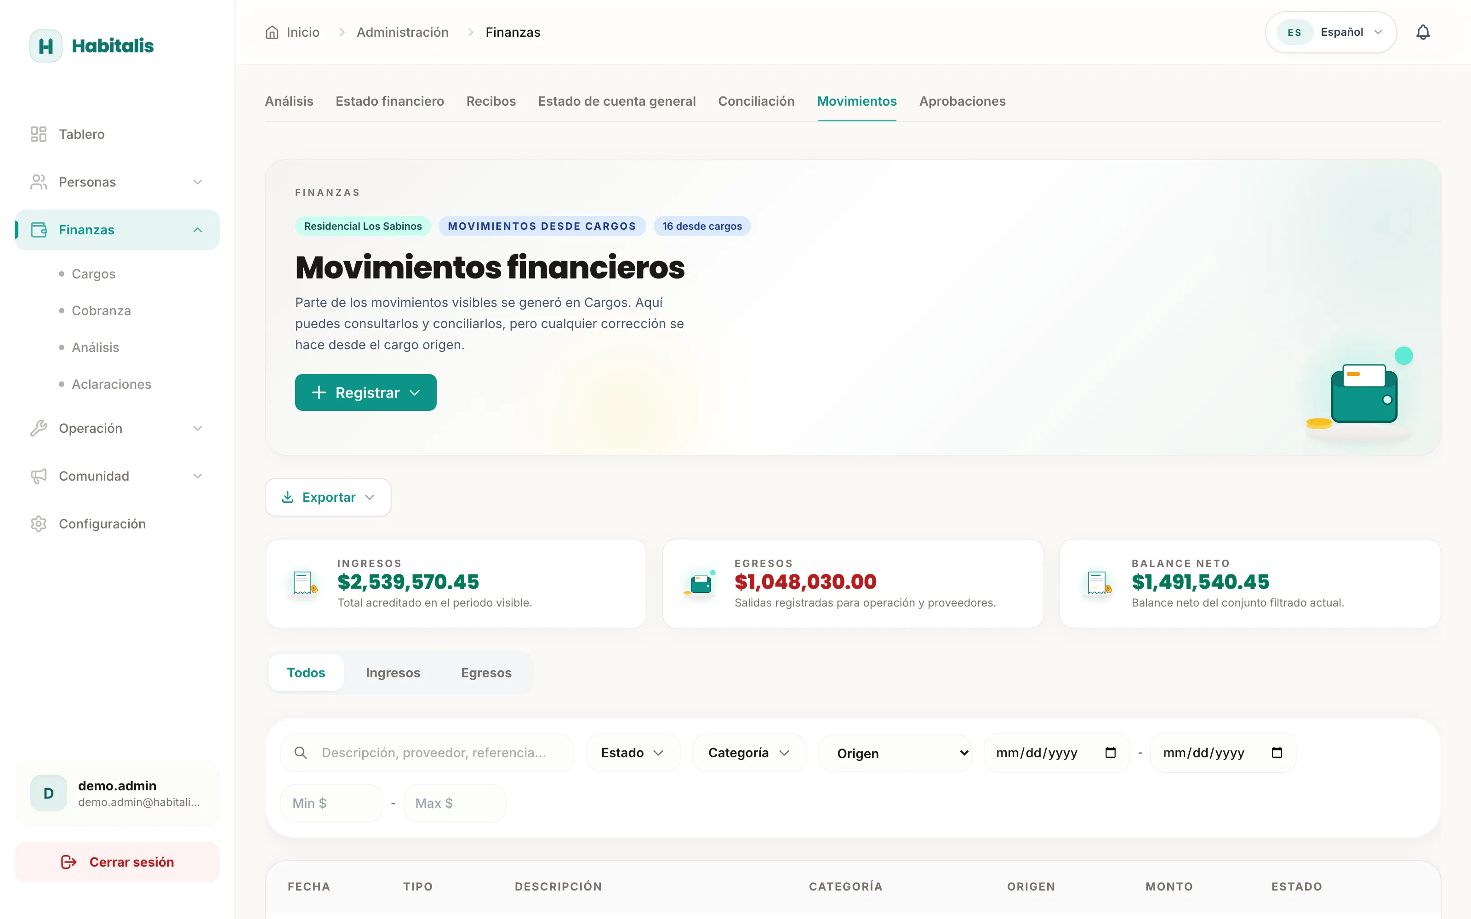Viewport: 1471px width, 919px height.
Task: Click the Habitalis H logo icon
Action: pos(46,45)
